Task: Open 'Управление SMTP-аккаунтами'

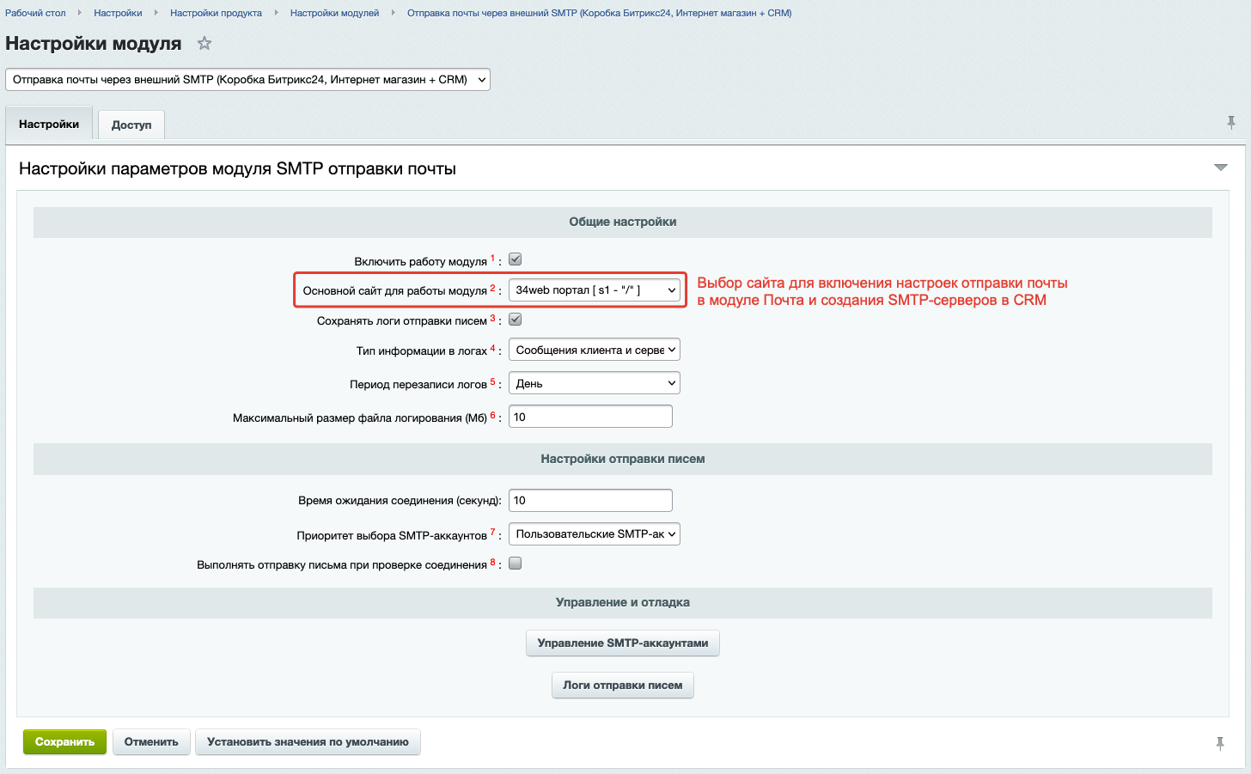Action: 623,643
